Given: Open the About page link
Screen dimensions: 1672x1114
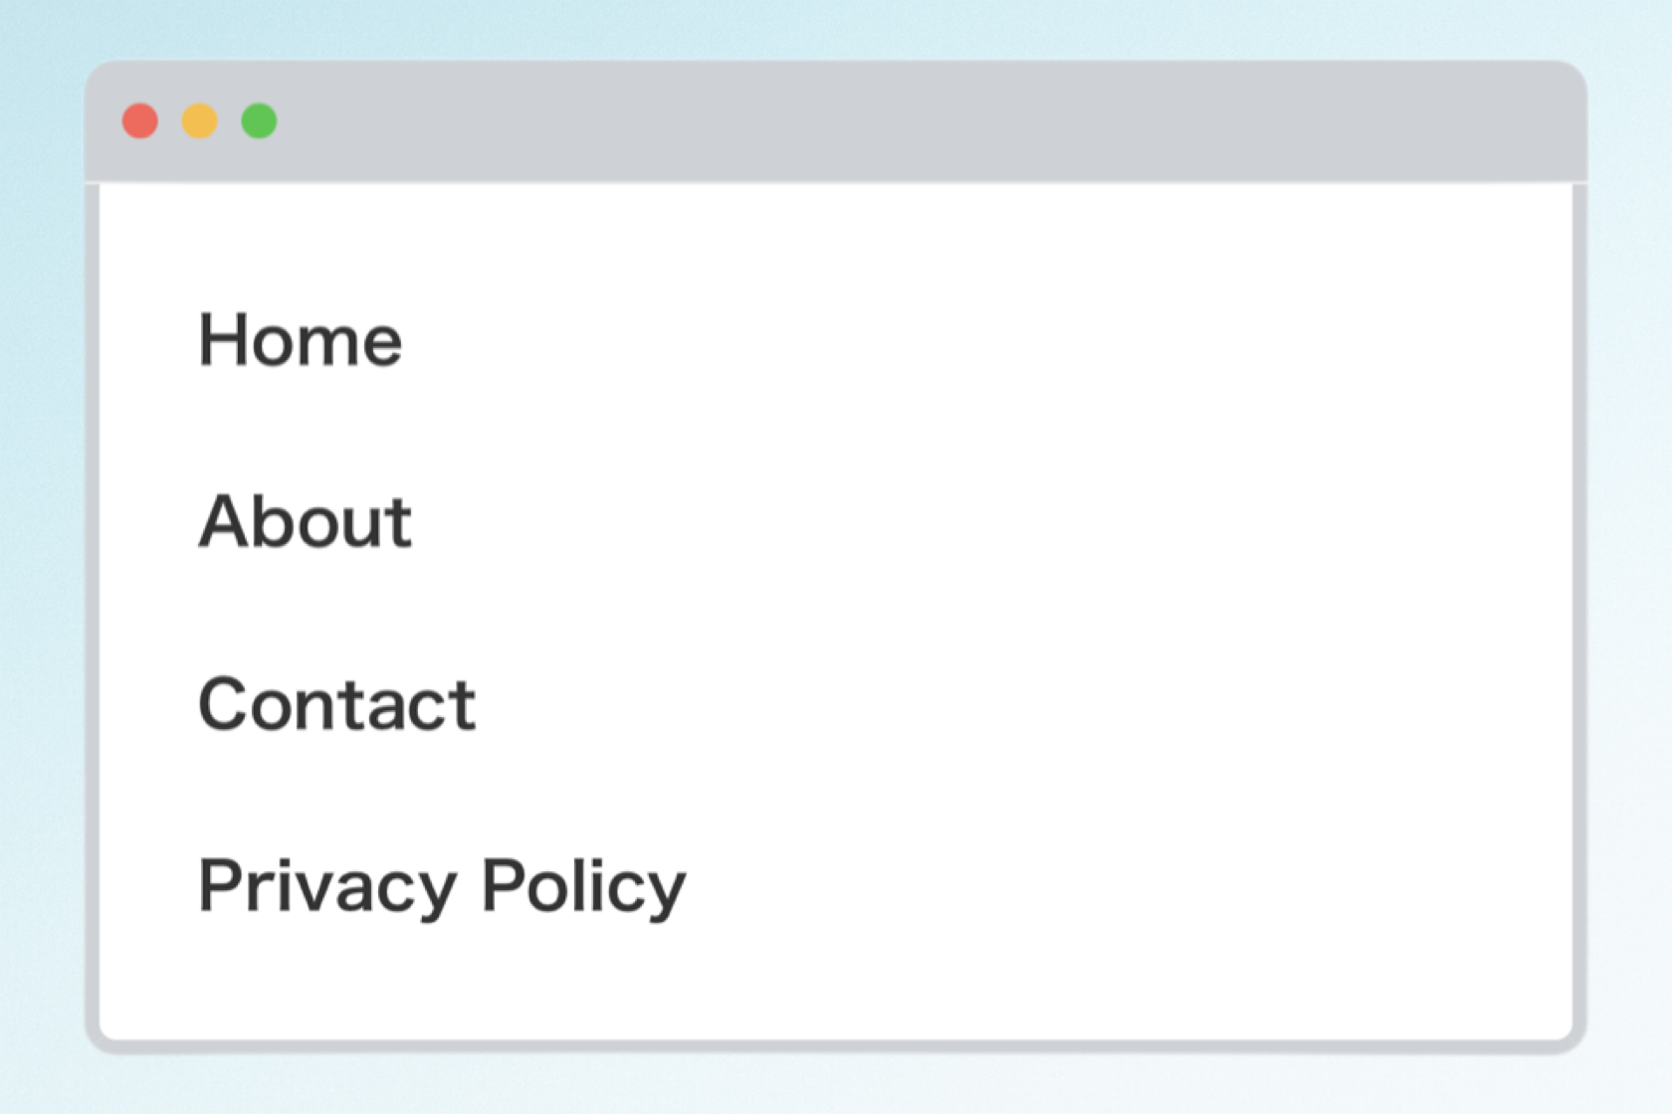Looking at the screenshot, I should 305,521.
